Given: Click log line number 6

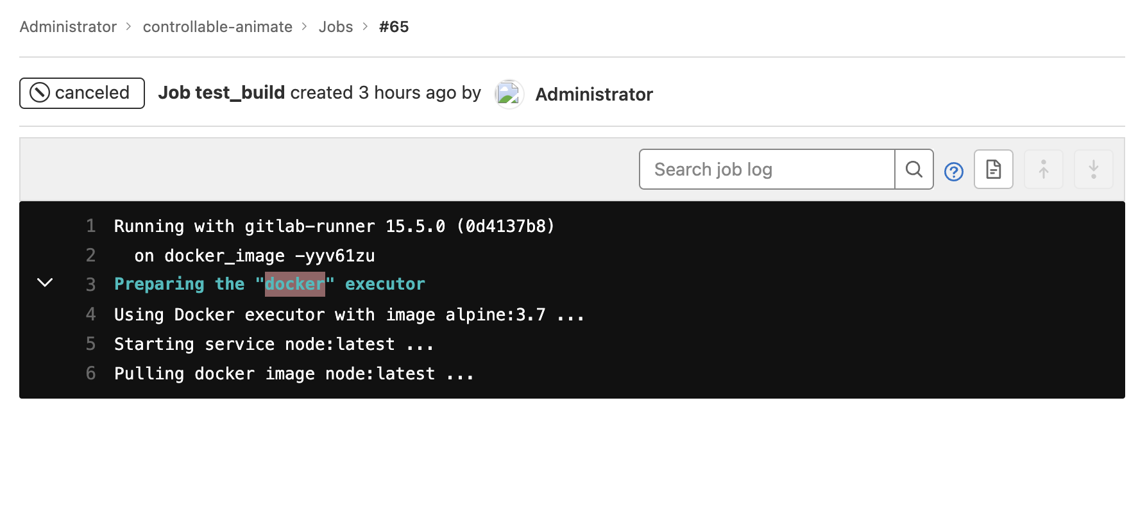Looking at the screenshot, I should pos(91,374).
